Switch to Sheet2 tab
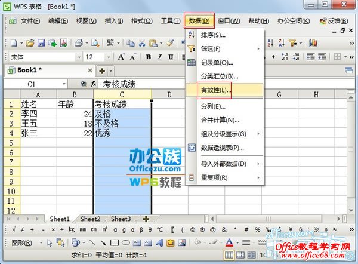This screenshot has width=358, height=264. coord(91,219)
